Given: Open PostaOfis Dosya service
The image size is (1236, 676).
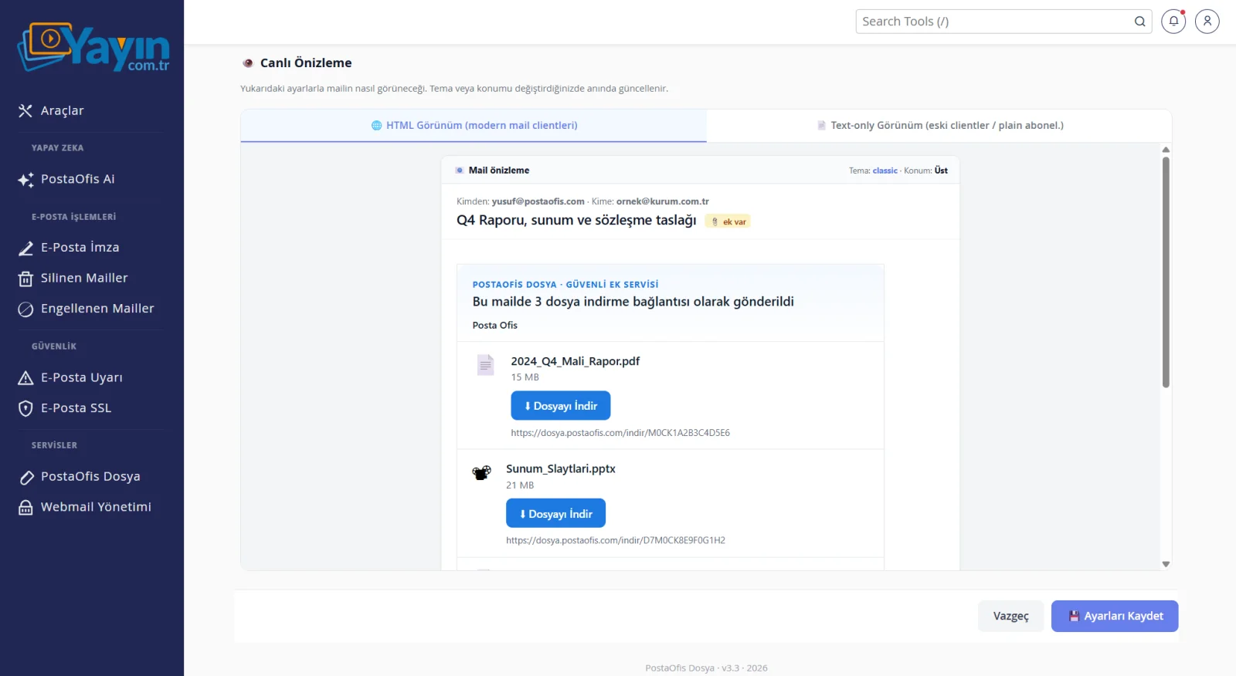Looking at the screenshot, I should coord(91,477).
